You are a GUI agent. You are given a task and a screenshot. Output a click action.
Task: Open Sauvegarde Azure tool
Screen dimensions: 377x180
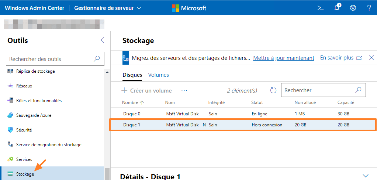(x=34, y=115)
